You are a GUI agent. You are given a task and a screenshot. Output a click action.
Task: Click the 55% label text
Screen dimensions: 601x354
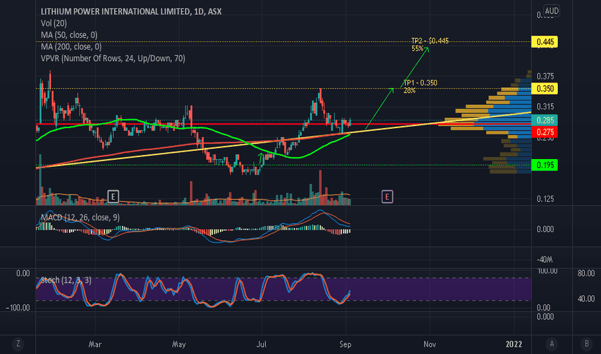417,48
